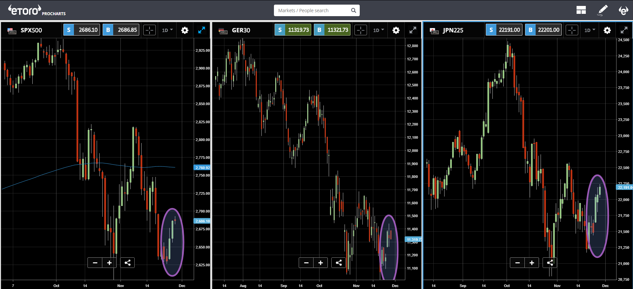Select the pencil drawing tool
The width and height of the screenshot is (633, 289).
click(603, 10)
